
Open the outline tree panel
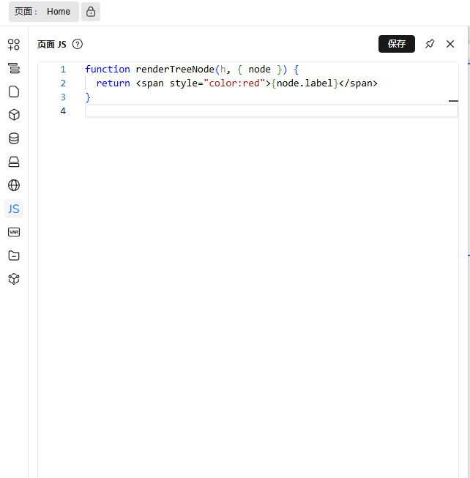pos(14,68)
